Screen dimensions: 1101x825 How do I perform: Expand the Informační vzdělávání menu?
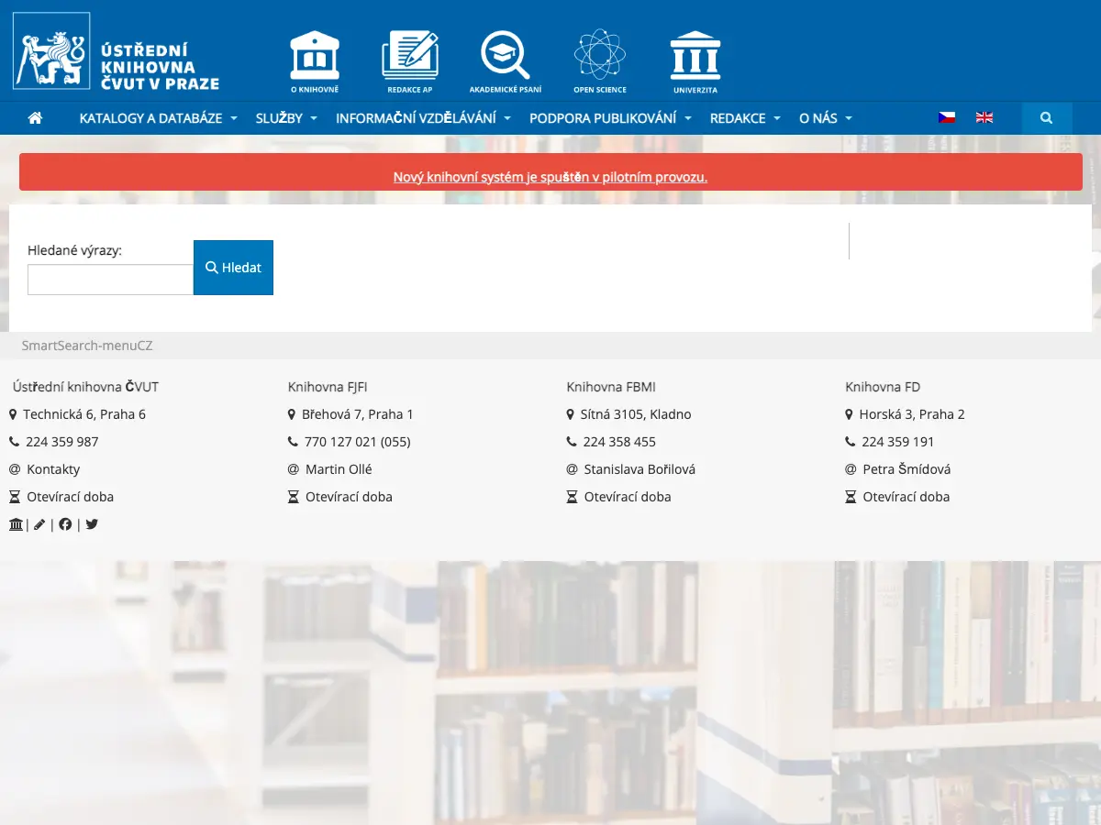click(424, 118)
